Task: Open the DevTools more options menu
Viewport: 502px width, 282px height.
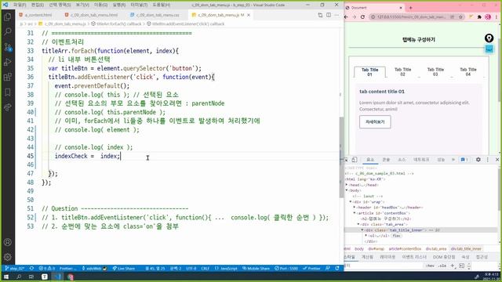Action: [x=488, y=159]
